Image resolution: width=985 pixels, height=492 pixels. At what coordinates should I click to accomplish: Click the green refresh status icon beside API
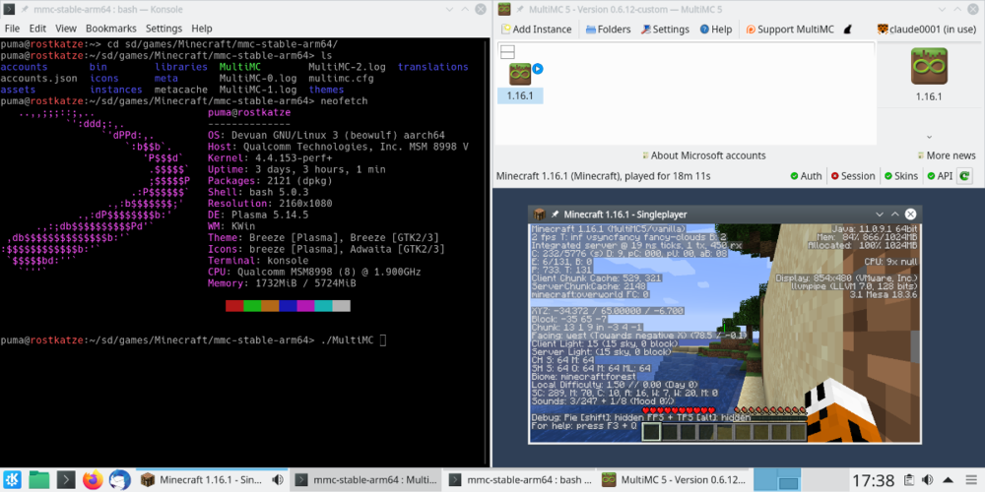coord(965,176)
